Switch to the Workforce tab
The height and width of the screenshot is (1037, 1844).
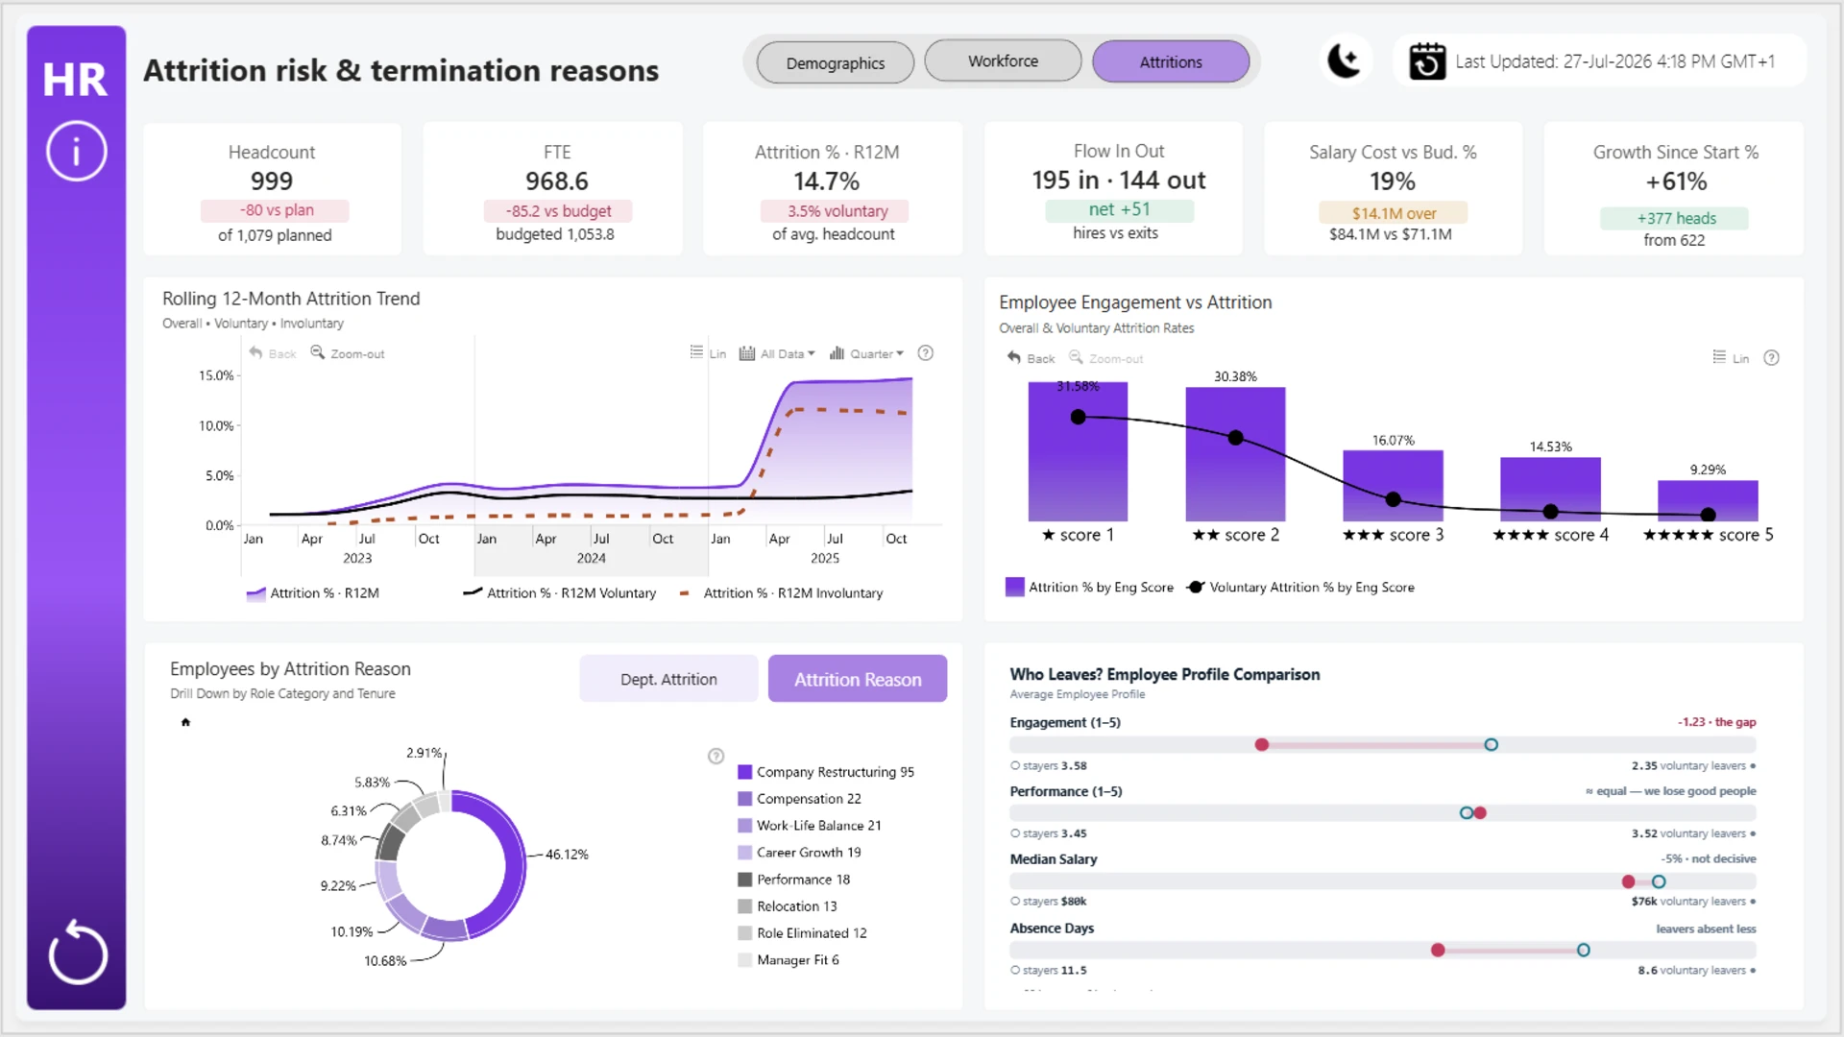1003,60
